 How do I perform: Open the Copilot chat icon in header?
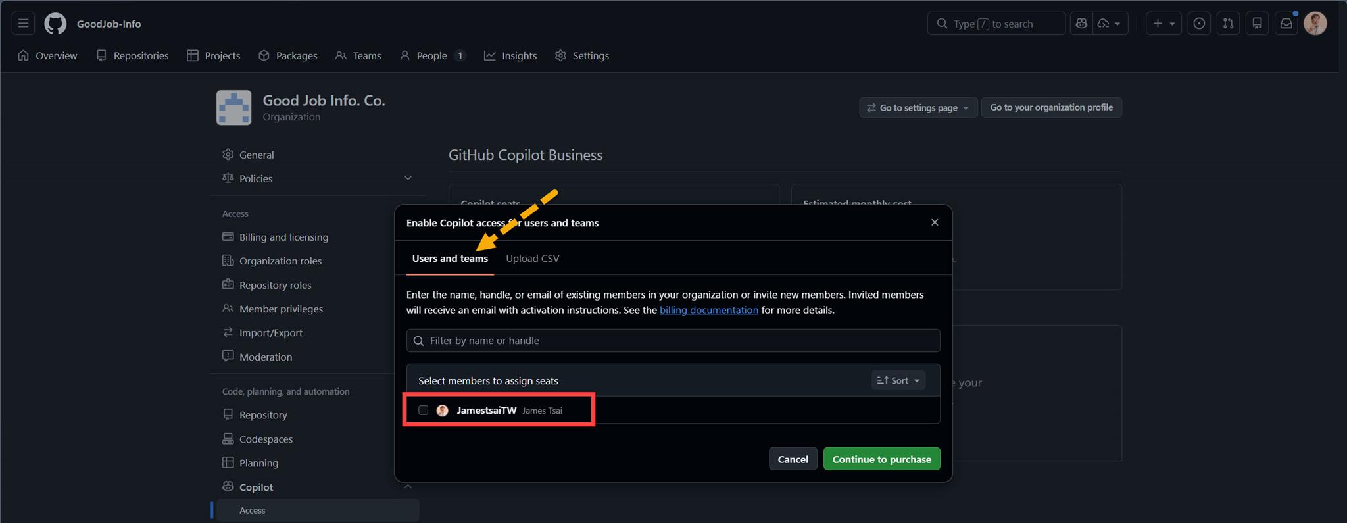(x=1081, y=24)
